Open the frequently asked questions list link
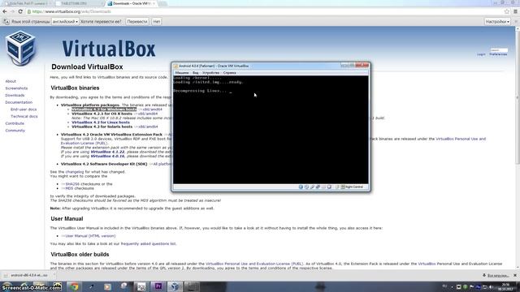The image size is (520, 292). pyautogui.click(x=148, y=243)
